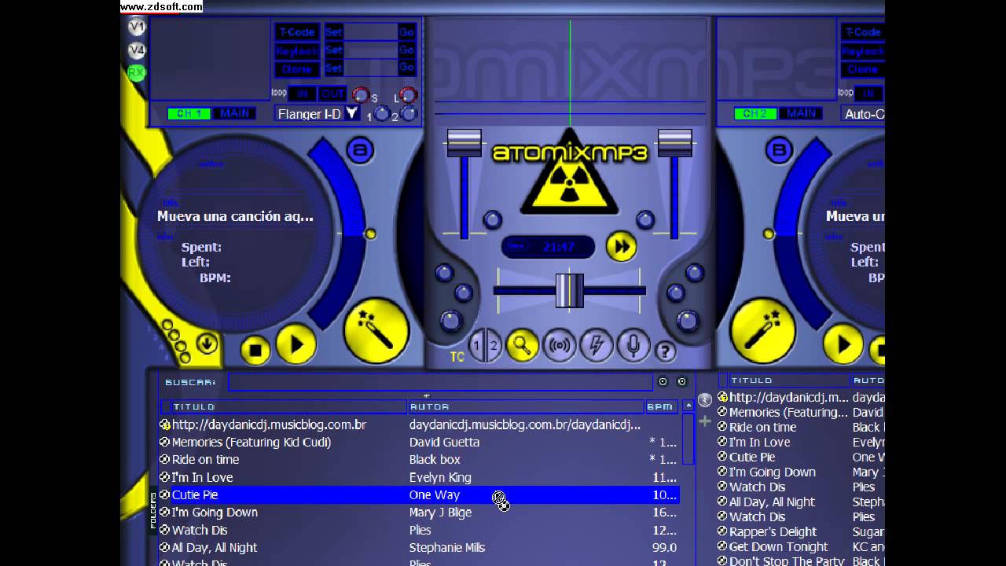Click the Clone button on deck B
The height and width of the screenshot is (566, 1006).
pos(863,69)
